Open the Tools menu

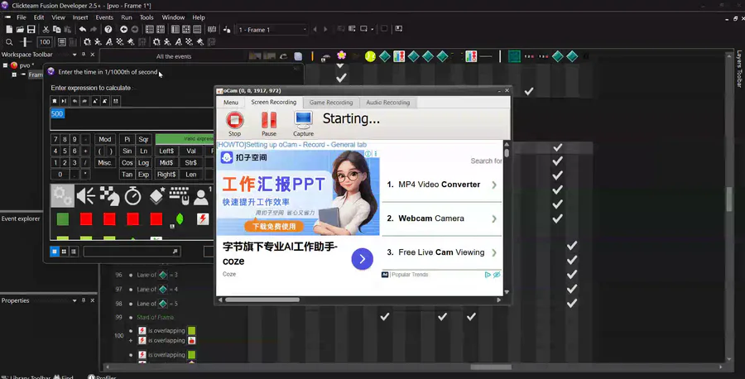tap(147, 17)
